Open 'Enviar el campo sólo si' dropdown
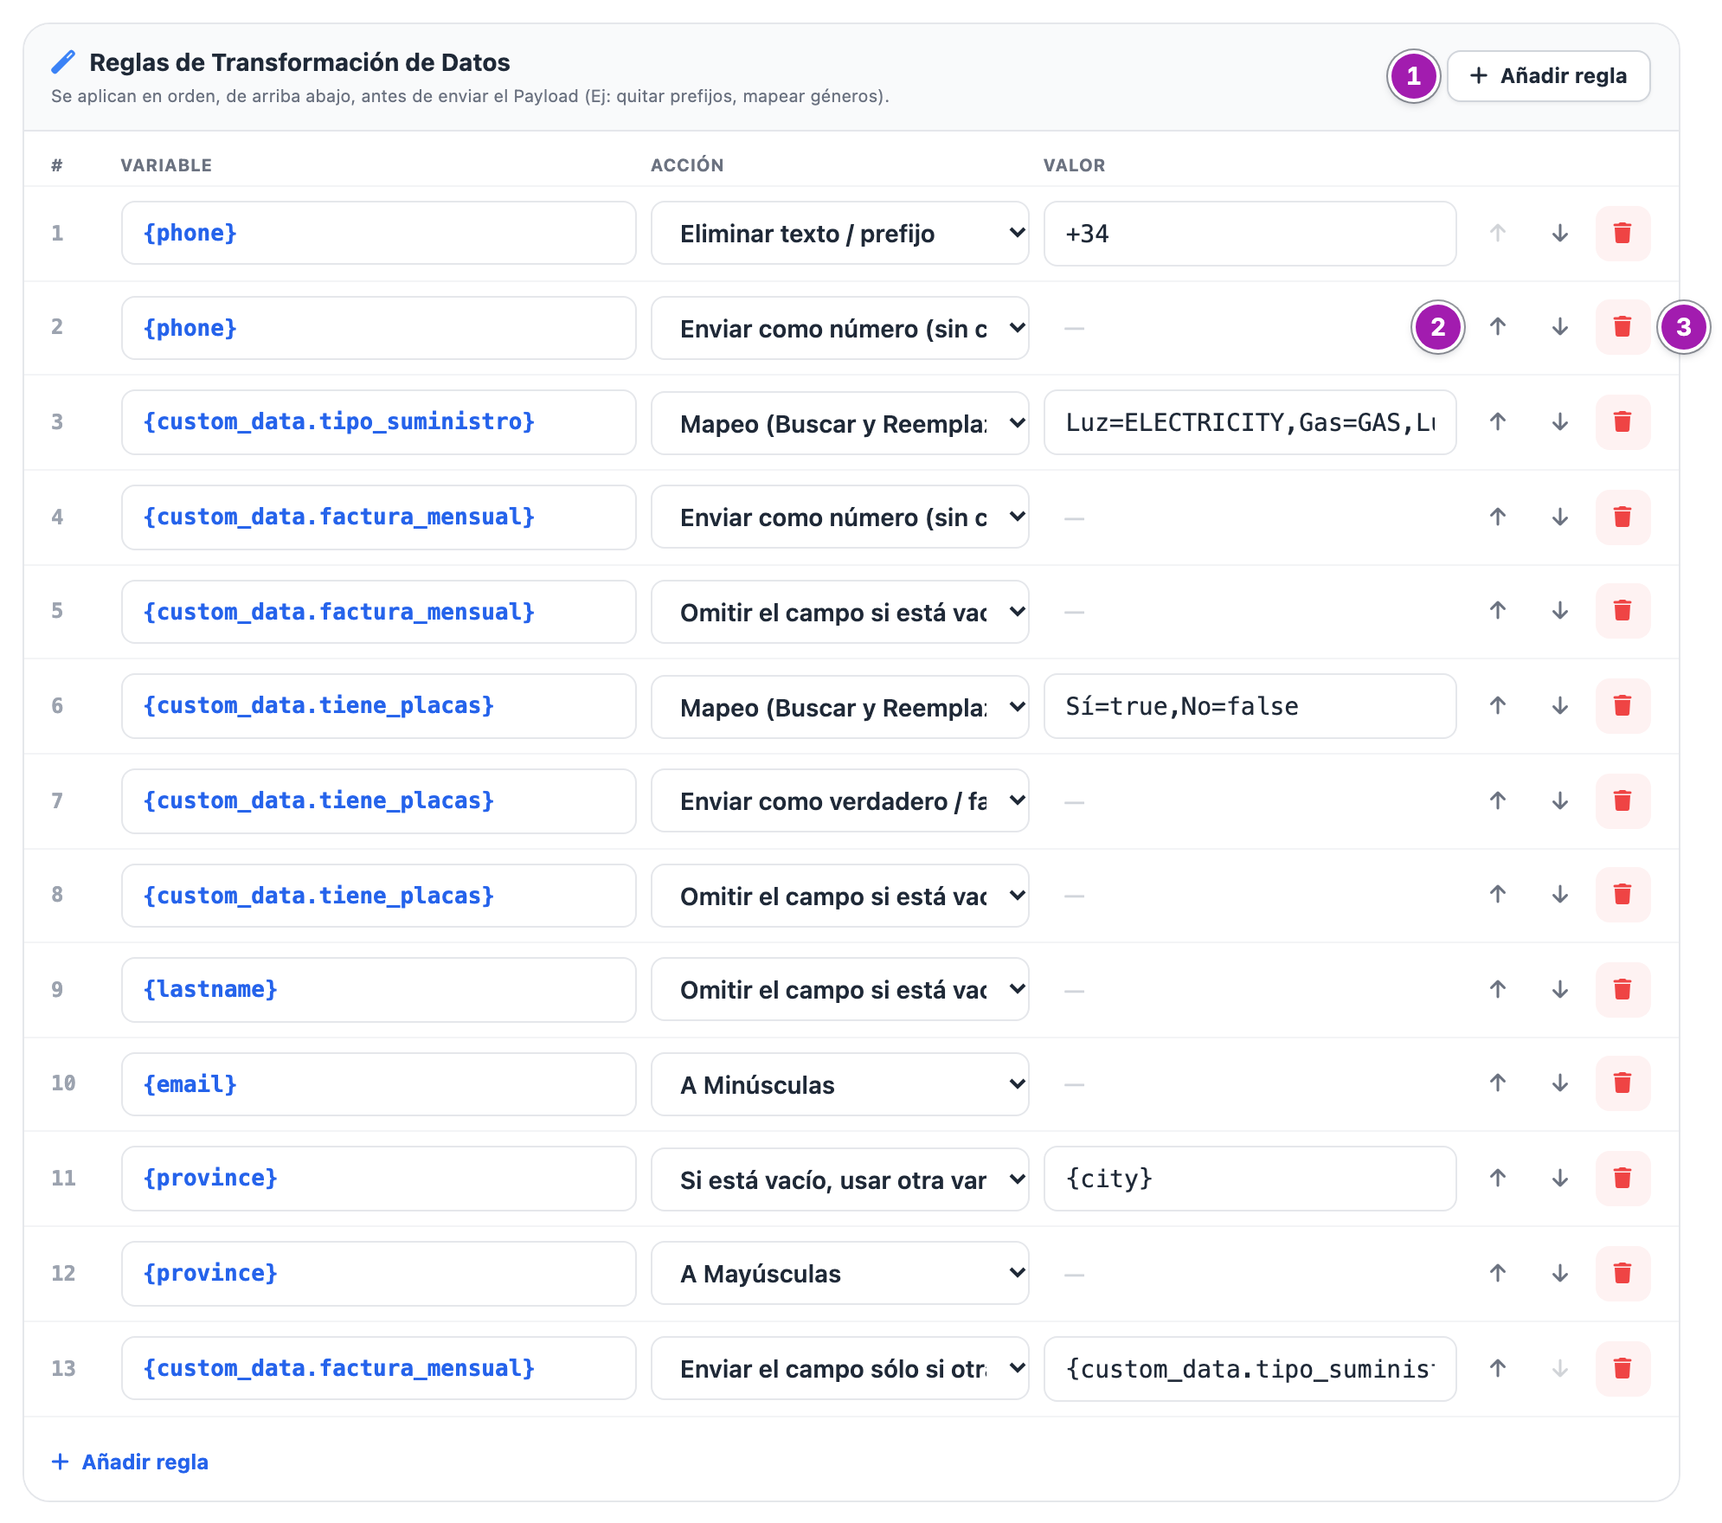This screenshot has height=1523, width=1722. tap(839, 1369)
